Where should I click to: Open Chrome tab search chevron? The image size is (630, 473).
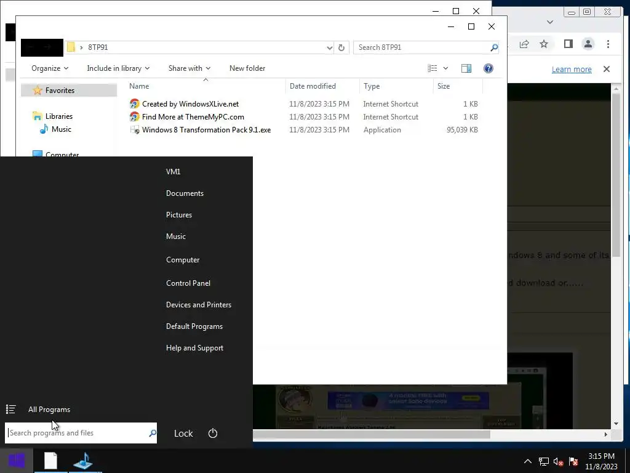pos(550,22)
